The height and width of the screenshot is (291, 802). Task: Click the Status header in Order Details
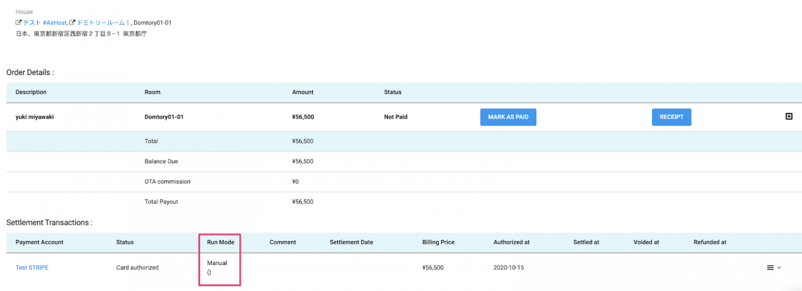pos(393,92)
